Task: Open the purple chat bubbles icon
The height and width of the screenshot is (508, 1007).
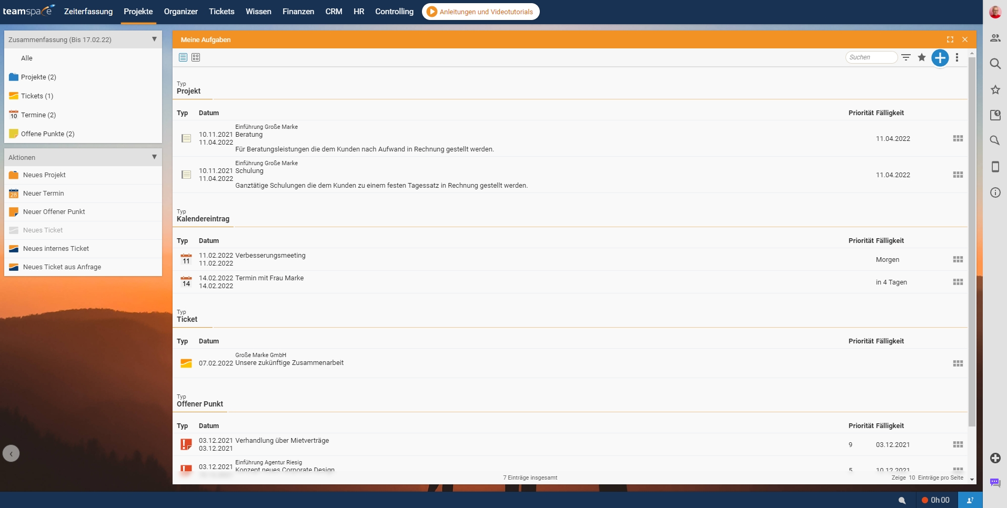Action: (x=995, y=482)
